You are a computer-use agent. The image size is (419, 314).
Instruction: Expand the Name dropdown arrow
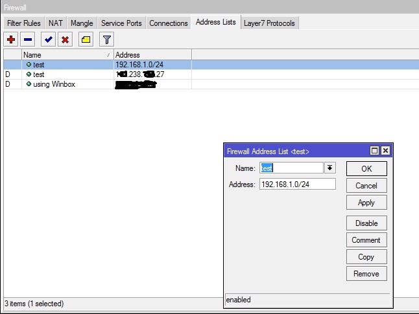[x=329, y=168]
